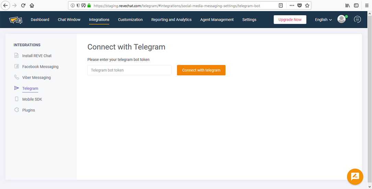Open Plugins sidebar link
This screenshot has width=372, height=189.
point(28,110)
